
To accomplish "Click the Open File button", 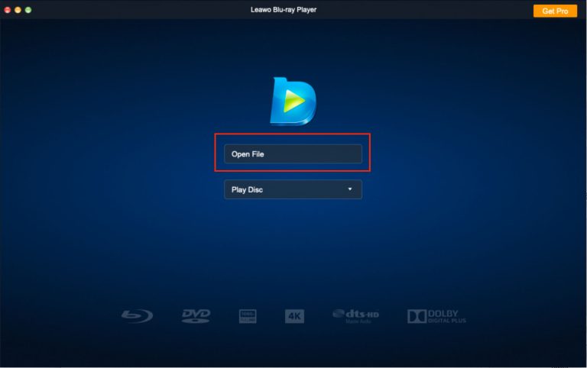I will pyautogui.click(x=293, y=153).
